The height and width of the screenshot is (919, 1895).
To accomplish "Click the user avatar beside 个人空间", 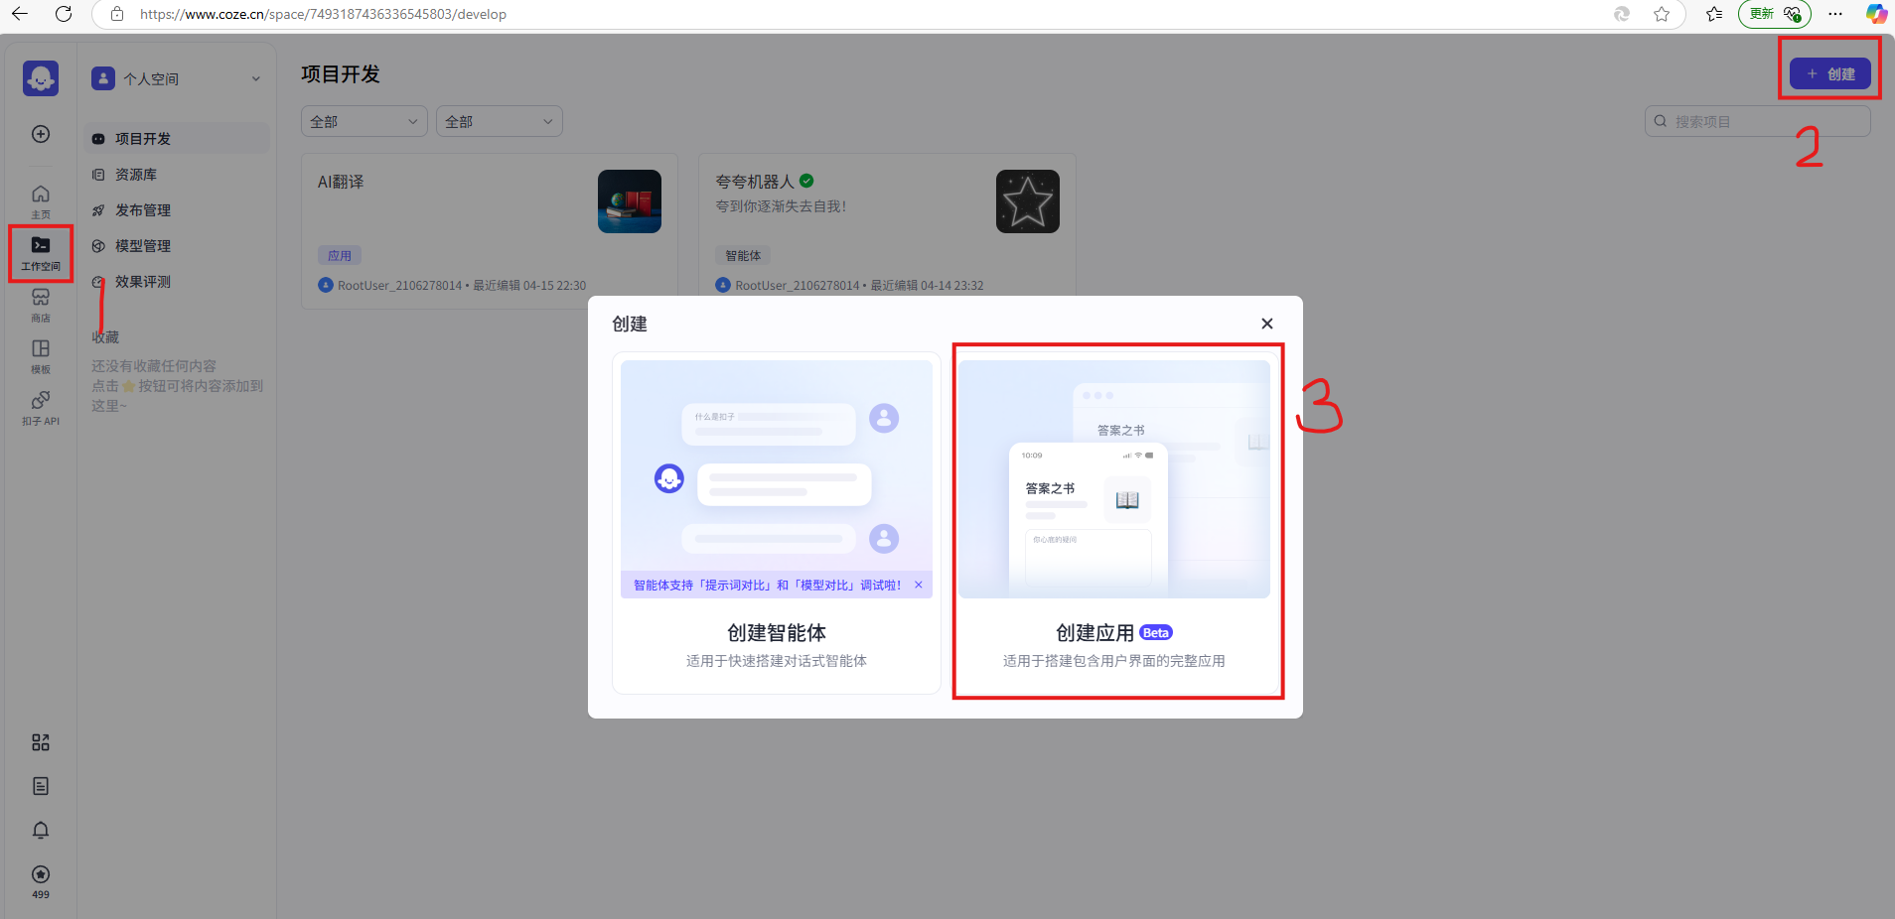I will [x=103, y=78].
